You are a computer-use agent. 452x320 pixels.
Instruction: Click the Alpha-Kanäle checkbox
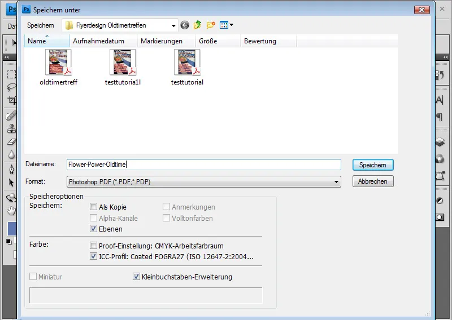tap(93, 218)
